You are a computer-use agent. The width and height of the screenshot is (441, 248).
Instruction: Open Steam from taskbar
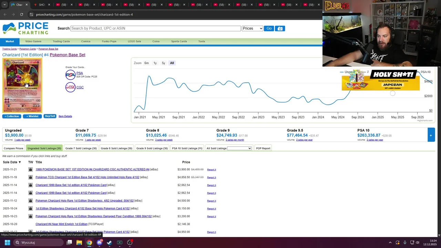pos(110,242)
